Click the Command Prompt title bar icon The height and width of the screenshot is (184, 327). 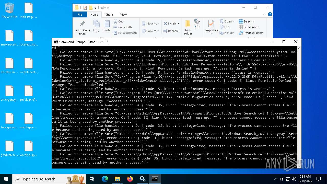coord(56,42)
